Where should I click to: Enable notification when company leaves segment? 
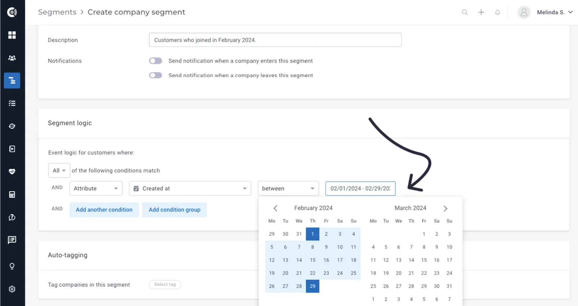[x=156, y=75]
